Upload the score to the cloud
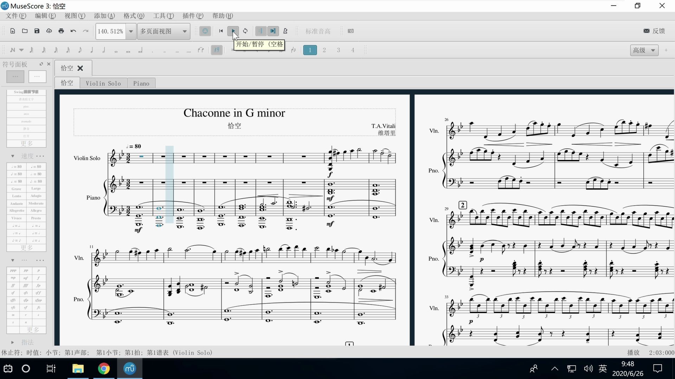Screen dimensions: 675x379 click(49, 31)
